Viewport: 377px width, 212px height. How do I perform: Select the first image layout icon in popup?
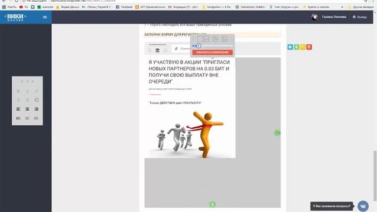(x=203, y=39)
